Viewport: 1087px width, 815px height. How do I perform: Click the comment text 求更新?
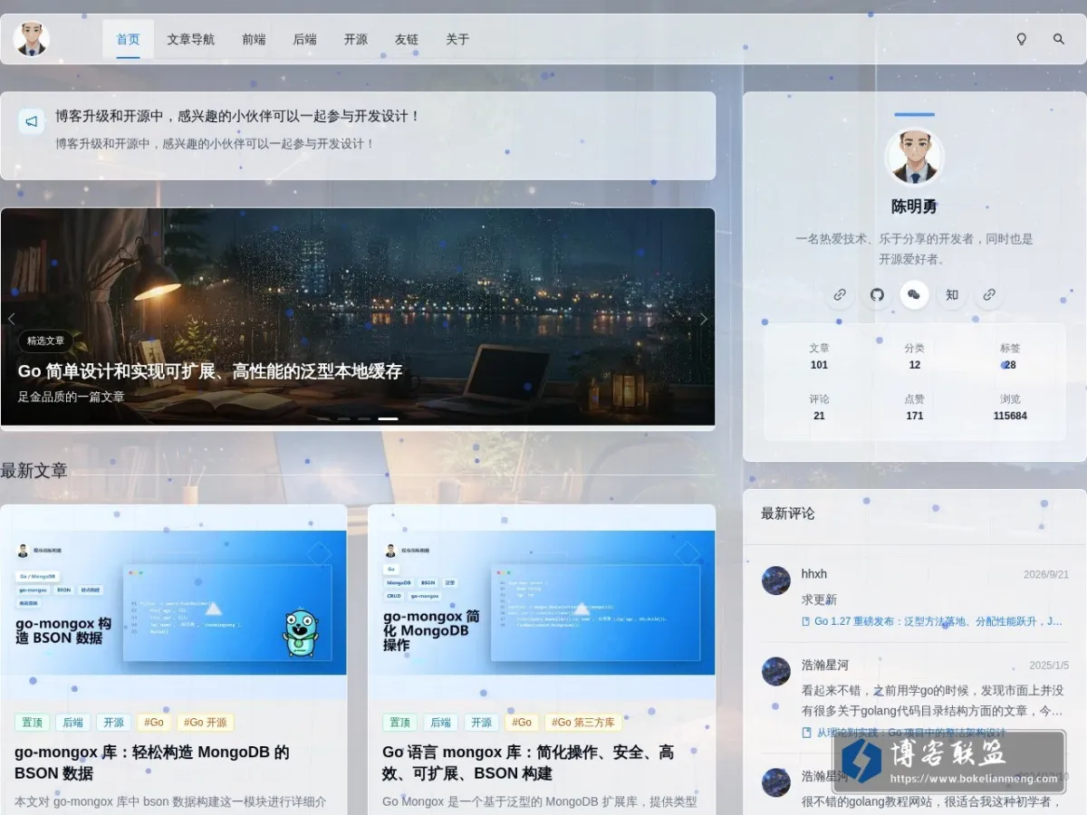(819, 599)
